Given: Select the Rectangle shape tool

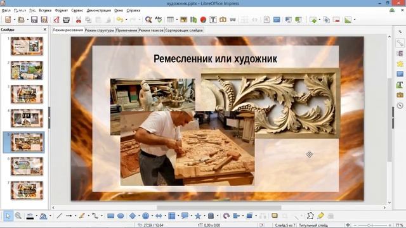Looking at the screenshot, I should coord(111,215).
